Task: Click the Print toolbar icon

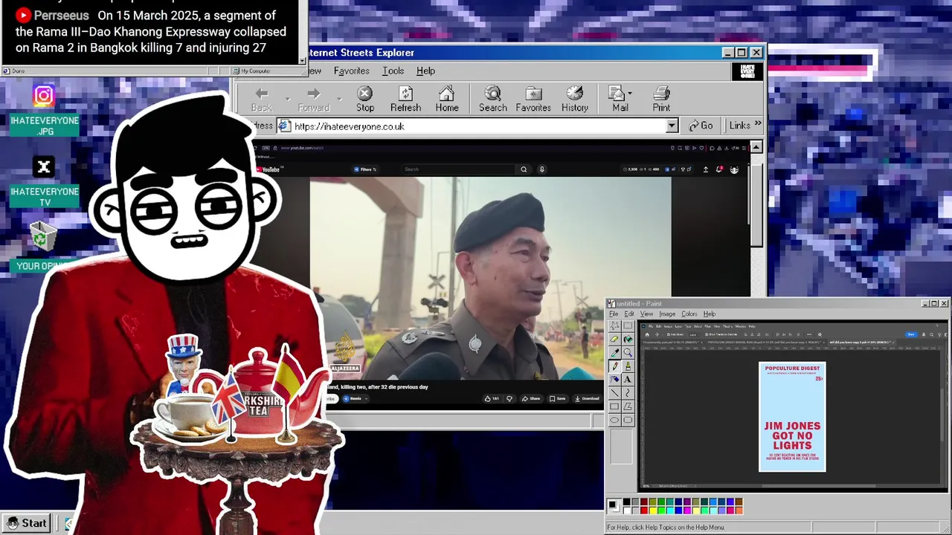Action: pyautogui.click(x=661, y=99)
